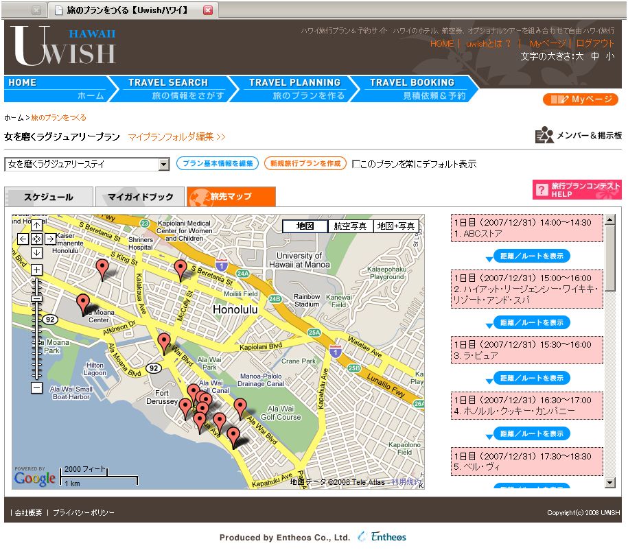Set font size to 中
This screenshot has height=550, width=628.
595,56
